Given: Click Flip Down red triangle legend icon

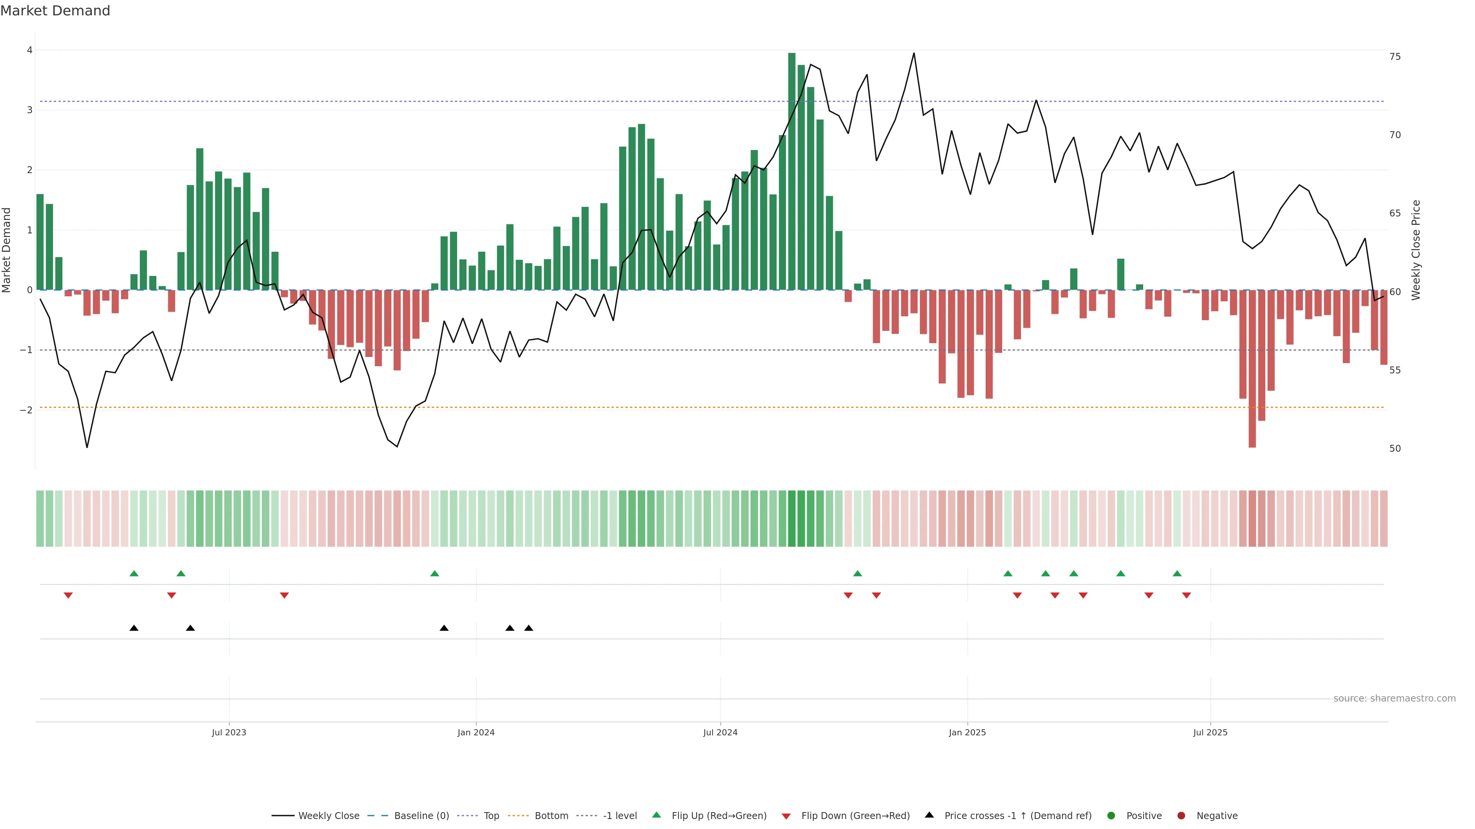Looking at the screenshot, I should [x=786, y=816].
